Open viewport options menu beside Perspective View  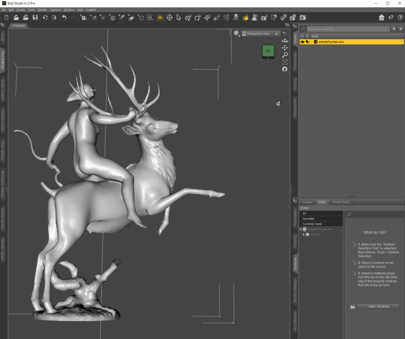point(285,34)
